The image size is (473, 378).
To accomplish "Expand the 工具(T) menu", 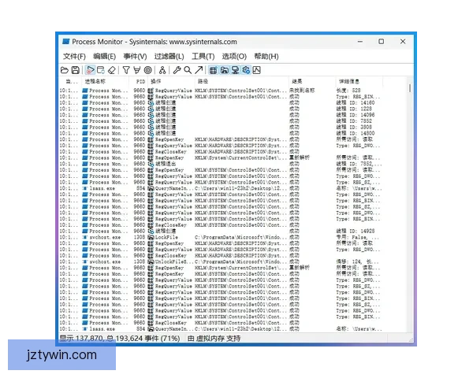I will click(x=203, y=57).
